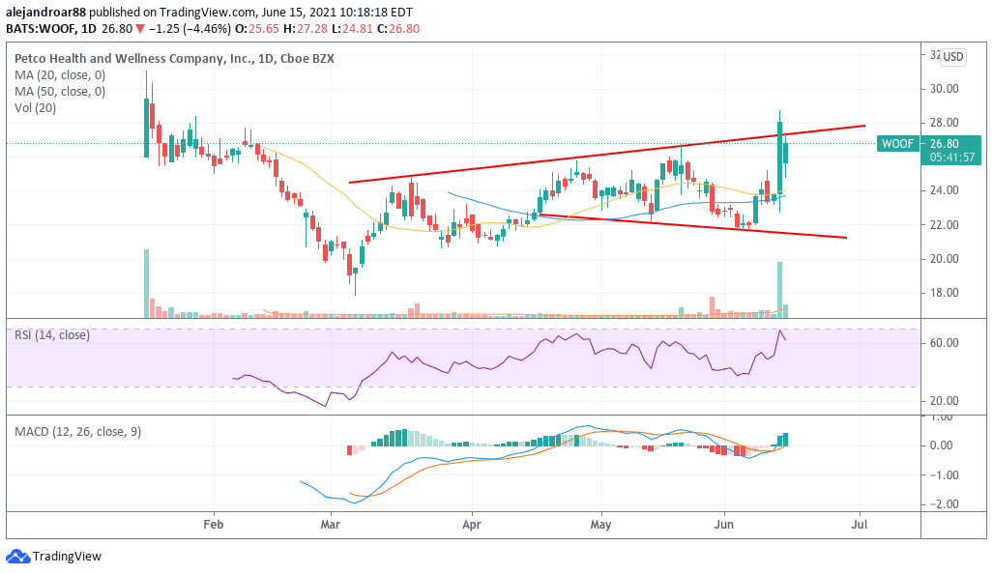The height and width of the screenshot is (574, 993).
Task: Click the red down-triangle change indicator
Action: (140, 28)
